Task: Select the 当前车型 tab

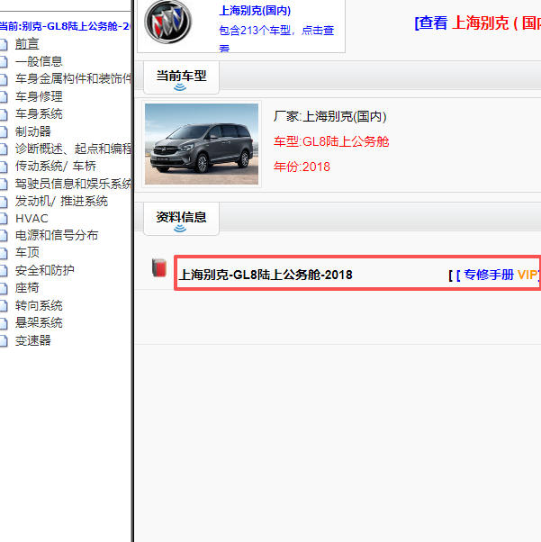Action: point(181,77)
